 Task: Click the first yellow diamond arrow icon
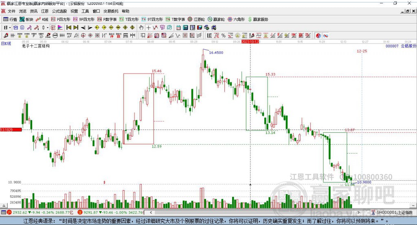click(97, 28)
